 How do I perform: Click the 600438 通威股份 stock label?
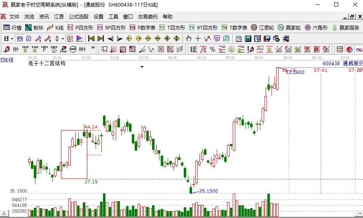tap(343, 64)
